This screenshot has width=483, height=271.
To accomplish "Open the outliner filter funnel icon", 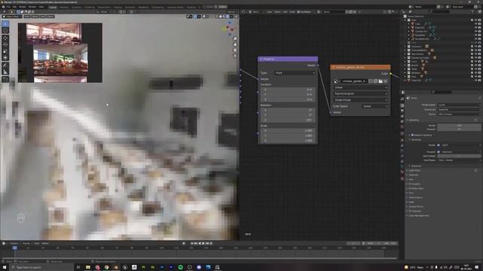I will [x=473, y=12].
